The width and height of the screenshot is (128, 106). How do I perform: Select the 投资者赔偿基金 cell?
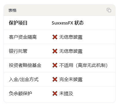25,65
